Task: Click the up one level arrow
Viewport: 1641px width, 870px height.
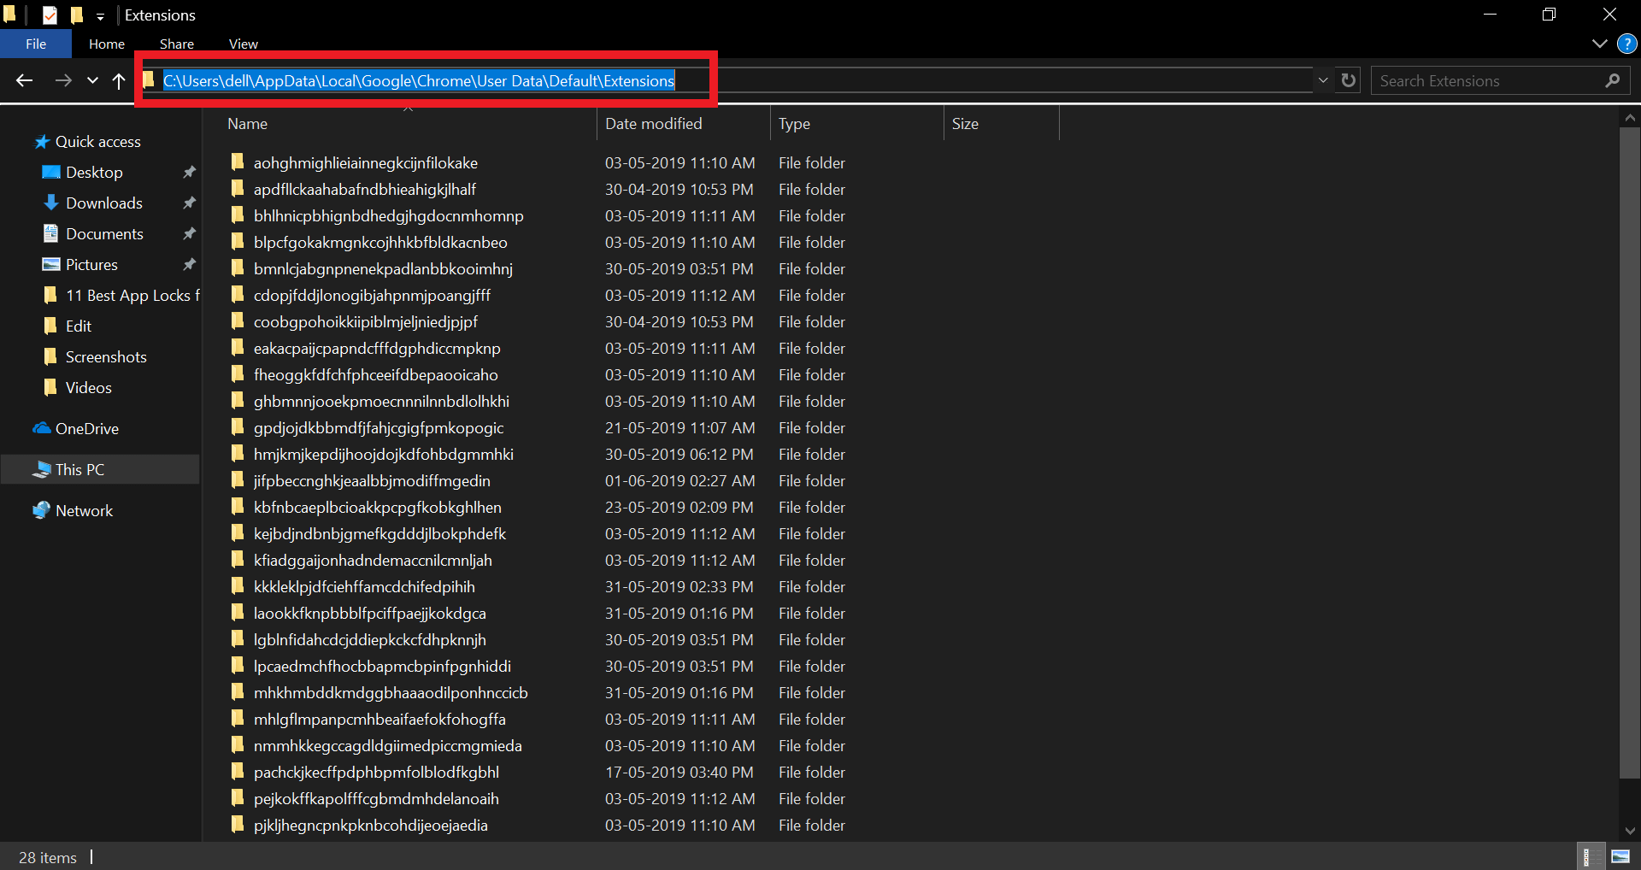Action: tap(119, 80)
